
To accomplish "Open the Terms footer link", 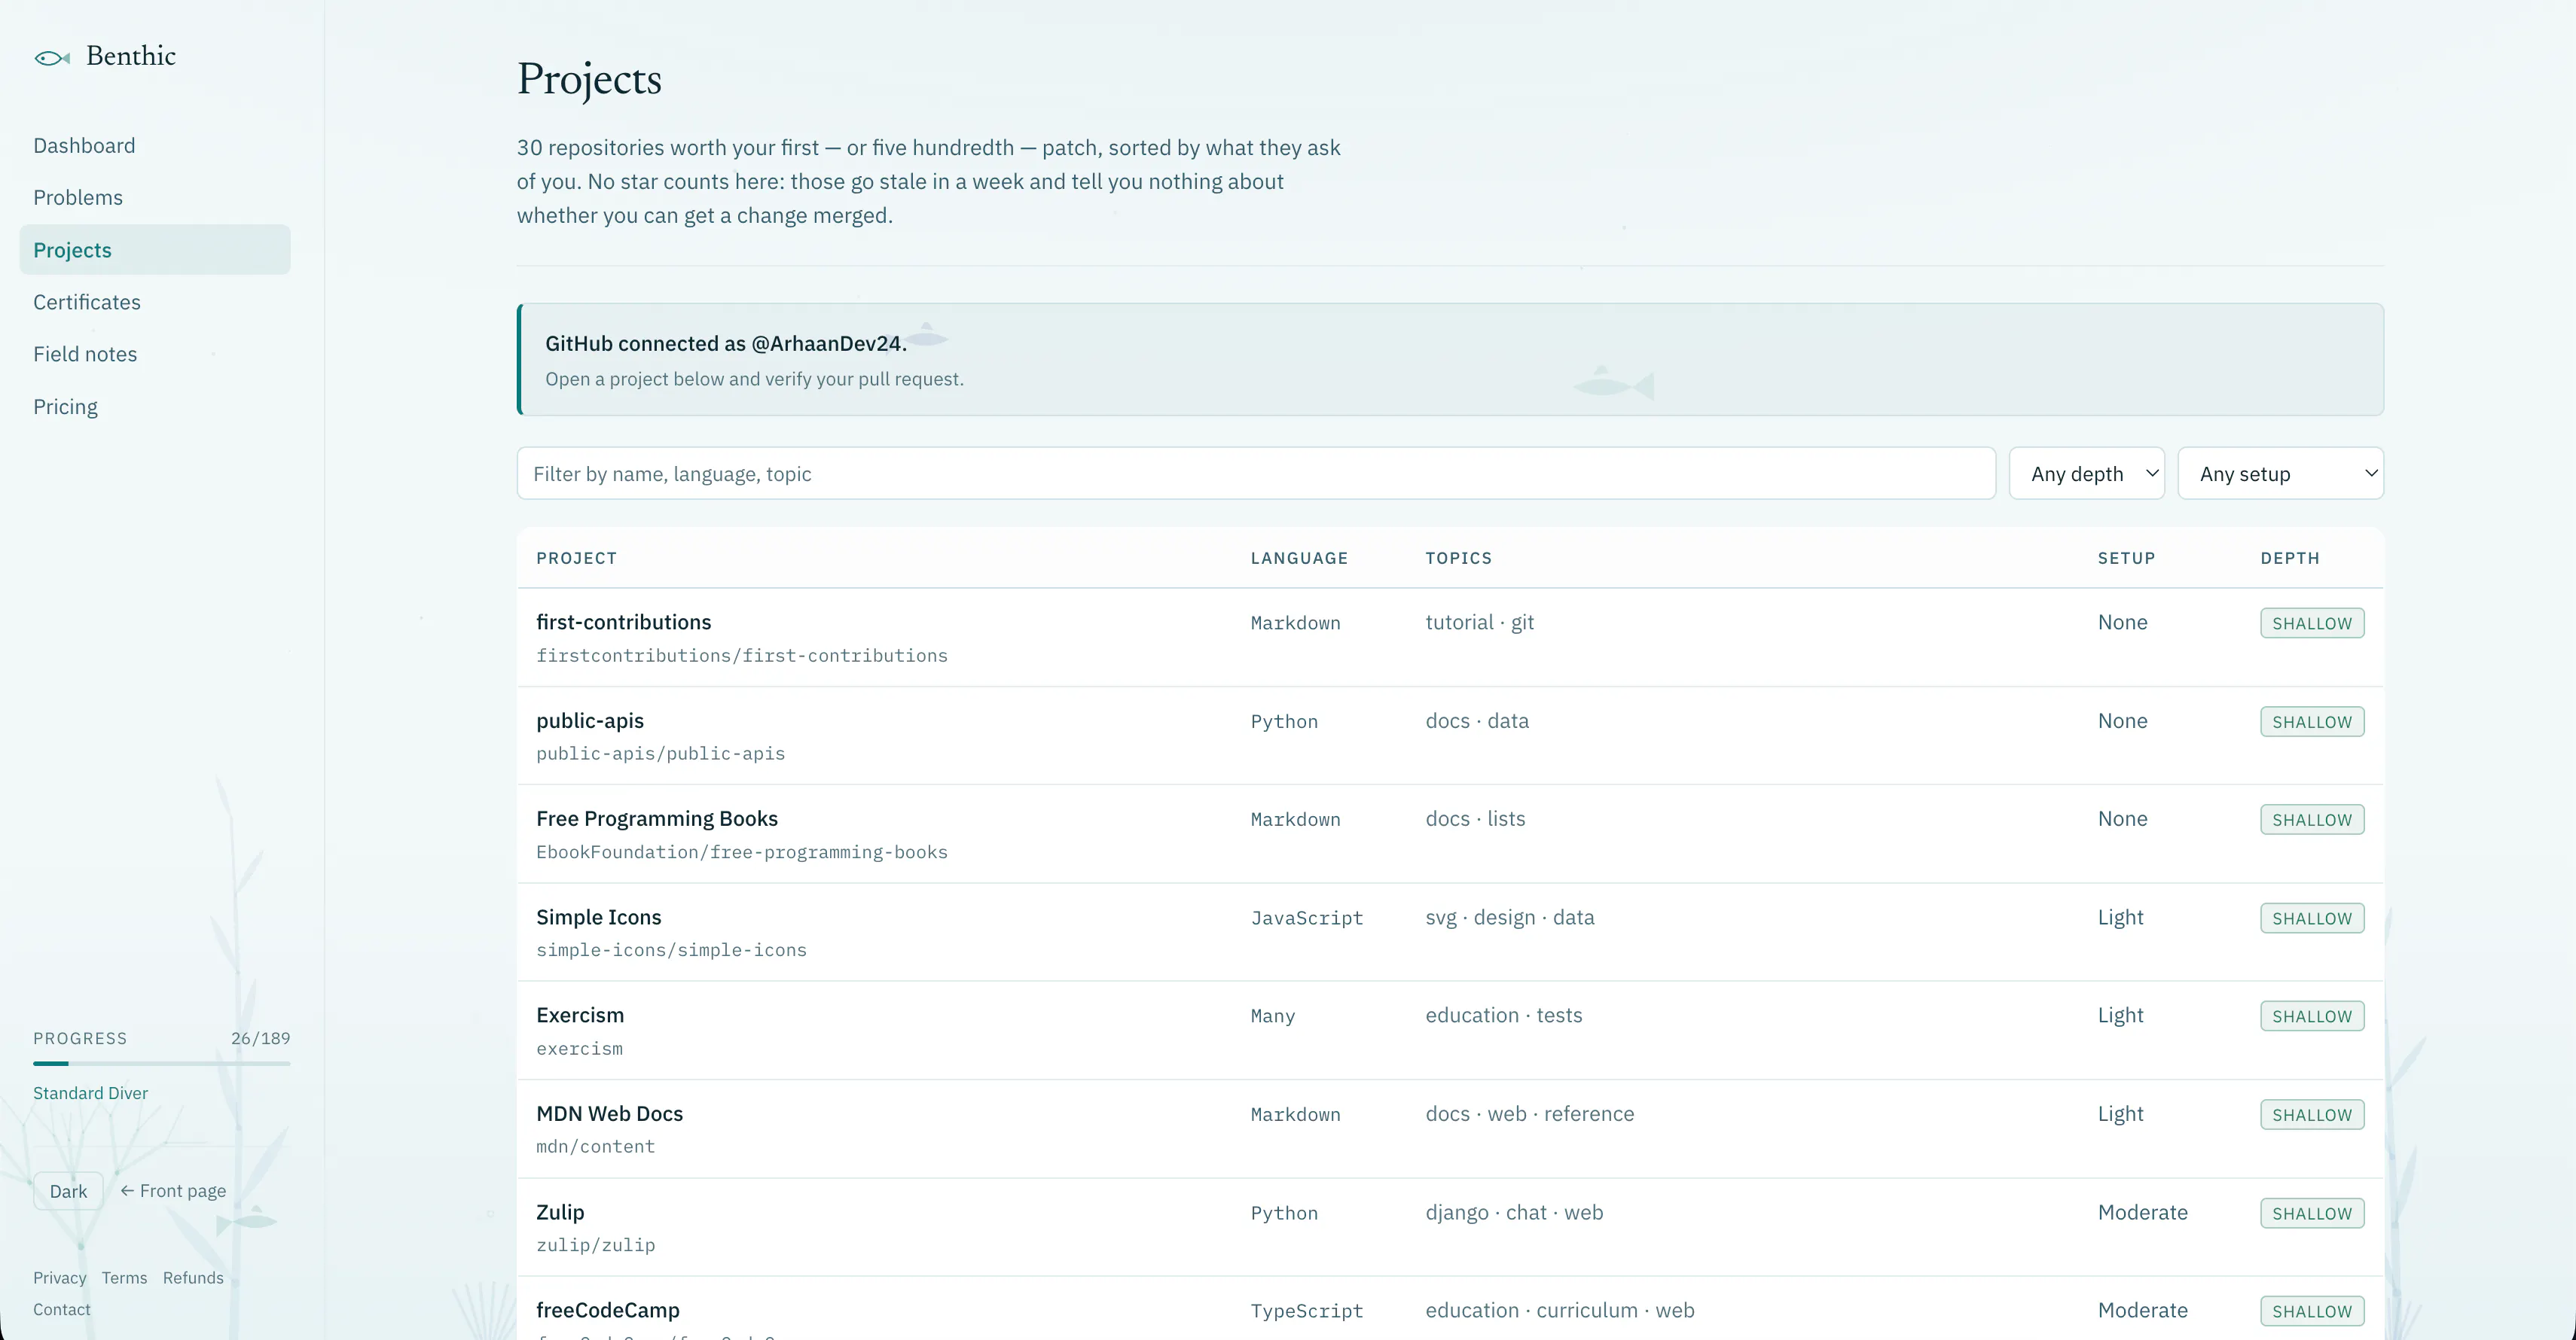I will click(x=124, y=1278).
